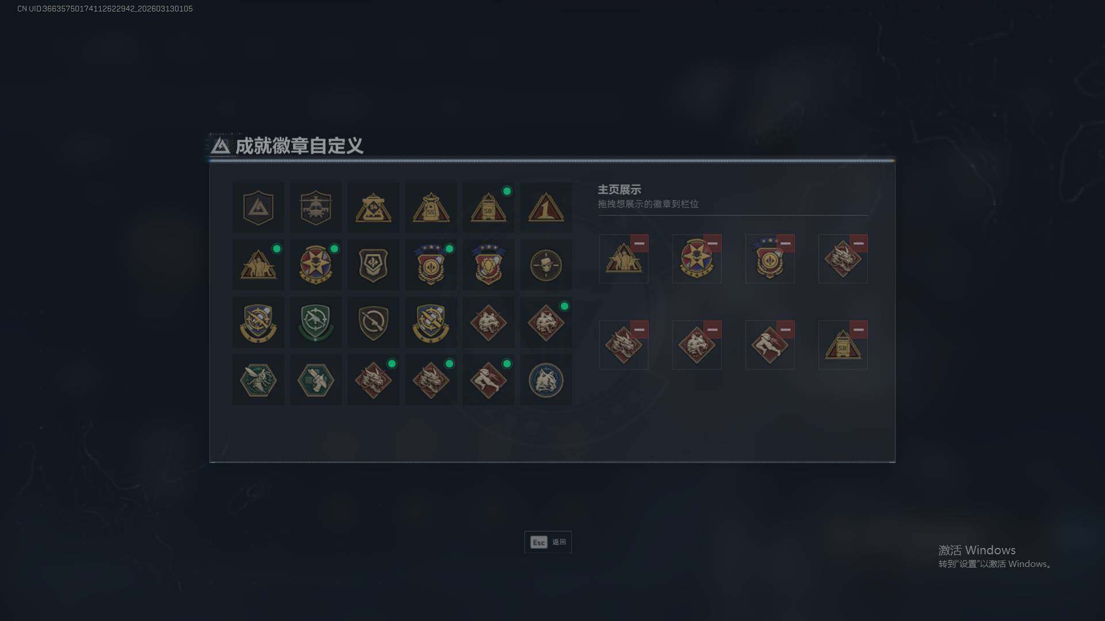Pick the blue round wolf badge
1105x621 pixels.
click(546, 380)
